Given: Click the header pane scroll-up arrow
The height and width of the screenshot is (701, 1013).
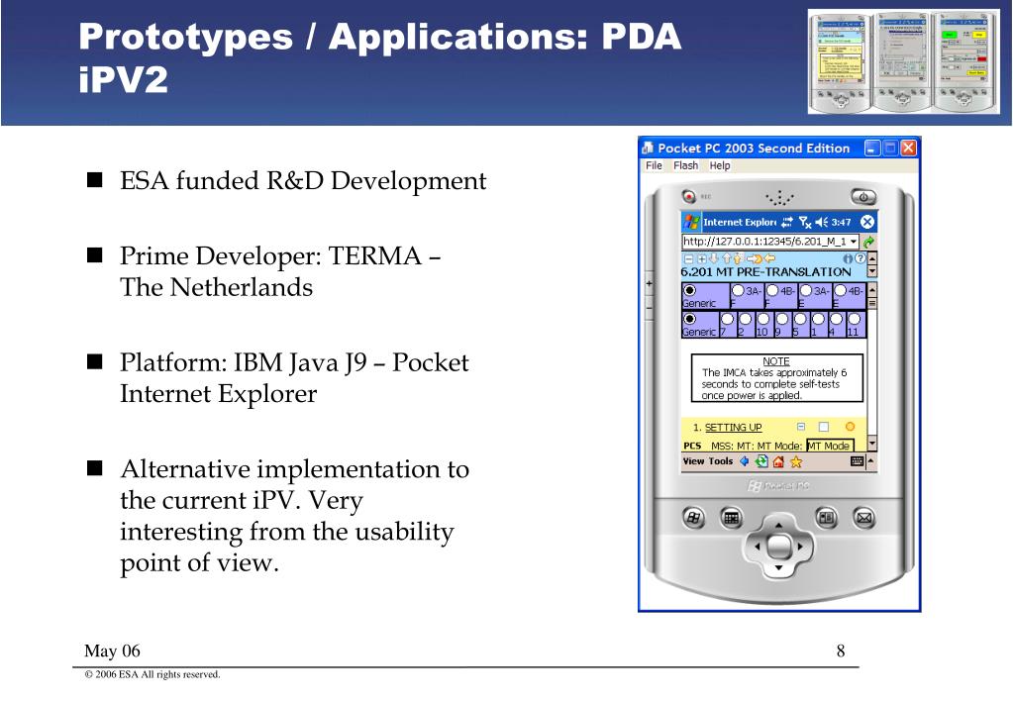Looking at the screenshot, I should tap(872, 257).
